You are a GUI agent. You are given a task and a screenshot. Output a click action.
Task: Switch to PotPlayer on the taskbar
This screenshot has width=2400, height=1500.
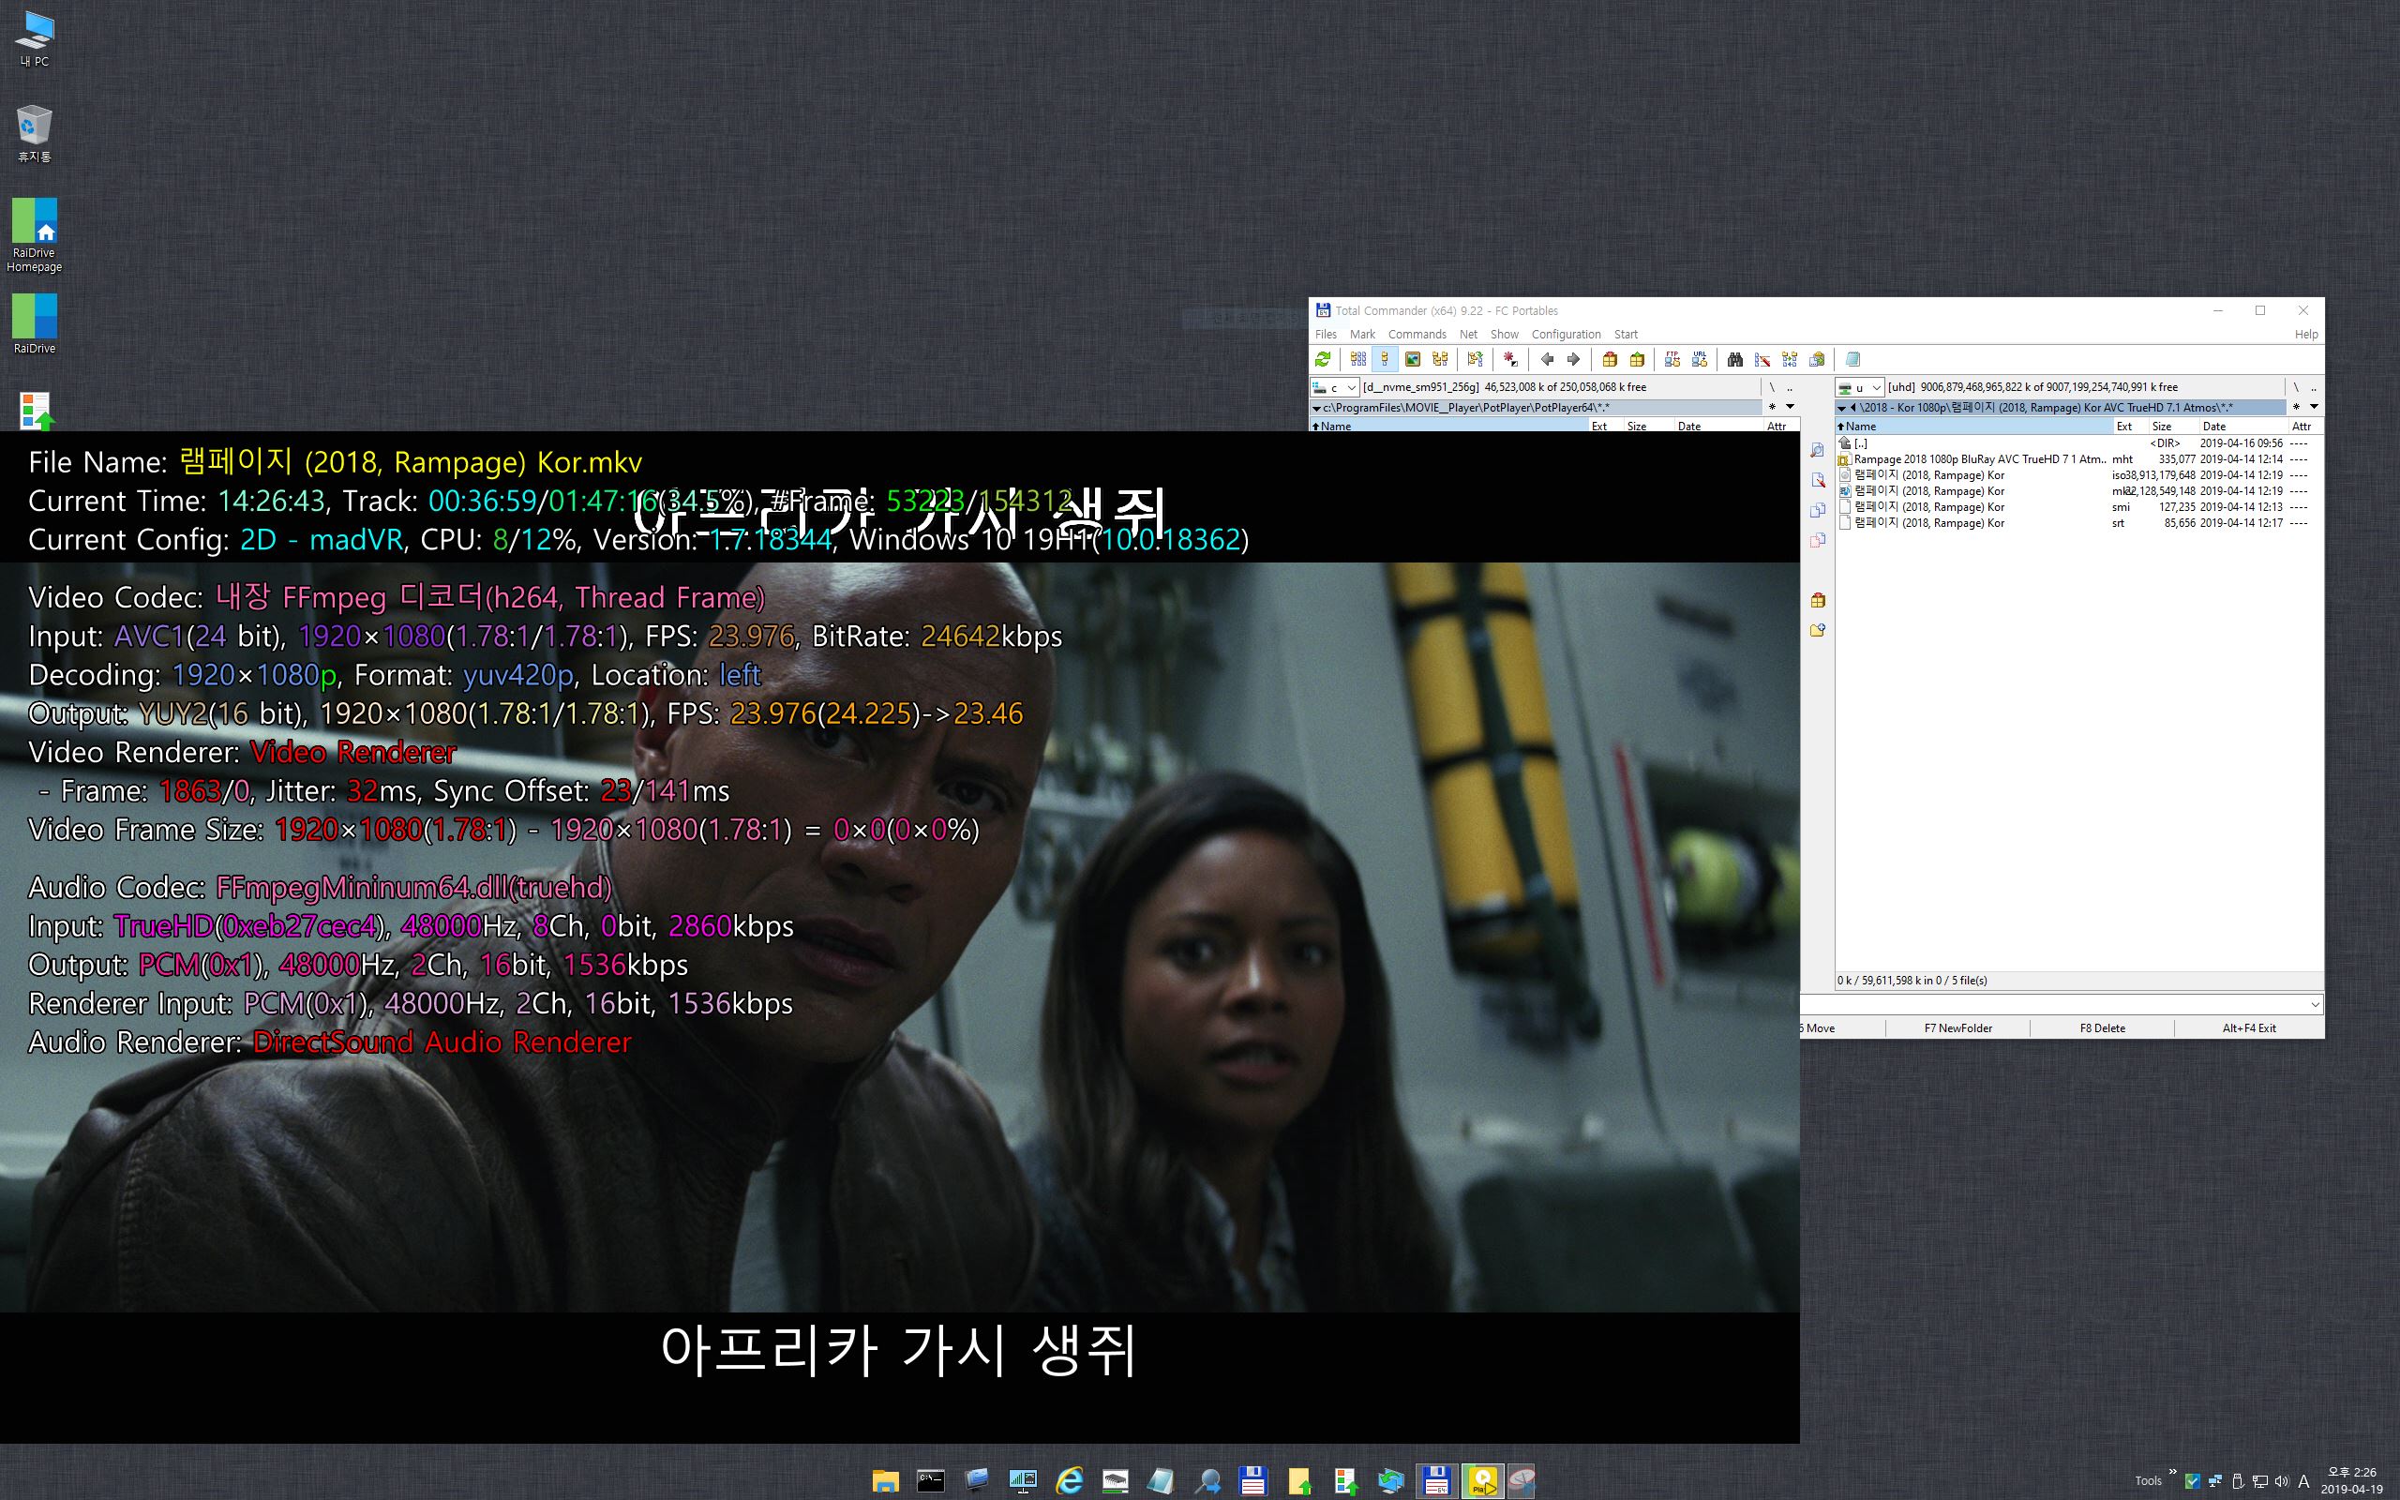pyautogui.click(x=1482, y=1481)
